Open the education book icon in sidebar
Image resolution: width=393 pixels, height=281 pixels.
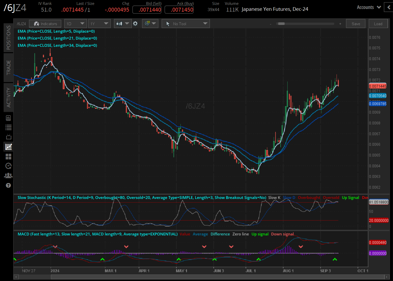(8, 118)
